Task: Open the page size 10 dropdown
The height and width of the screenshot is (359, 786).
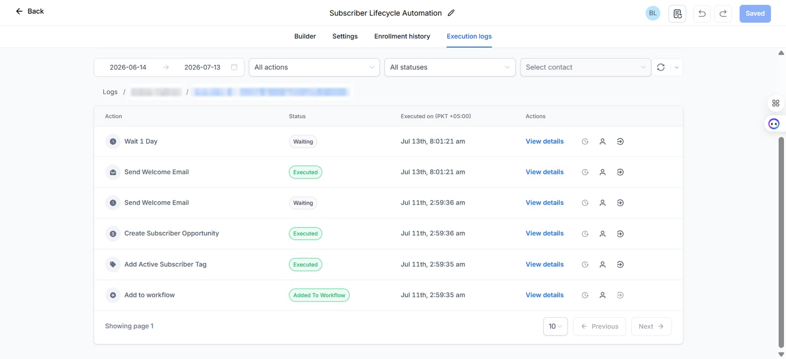Action: [x=555, y=327]
